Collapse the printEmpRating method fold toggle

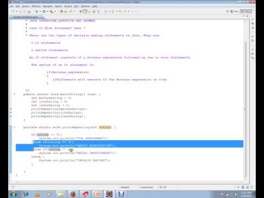[14, 127]
